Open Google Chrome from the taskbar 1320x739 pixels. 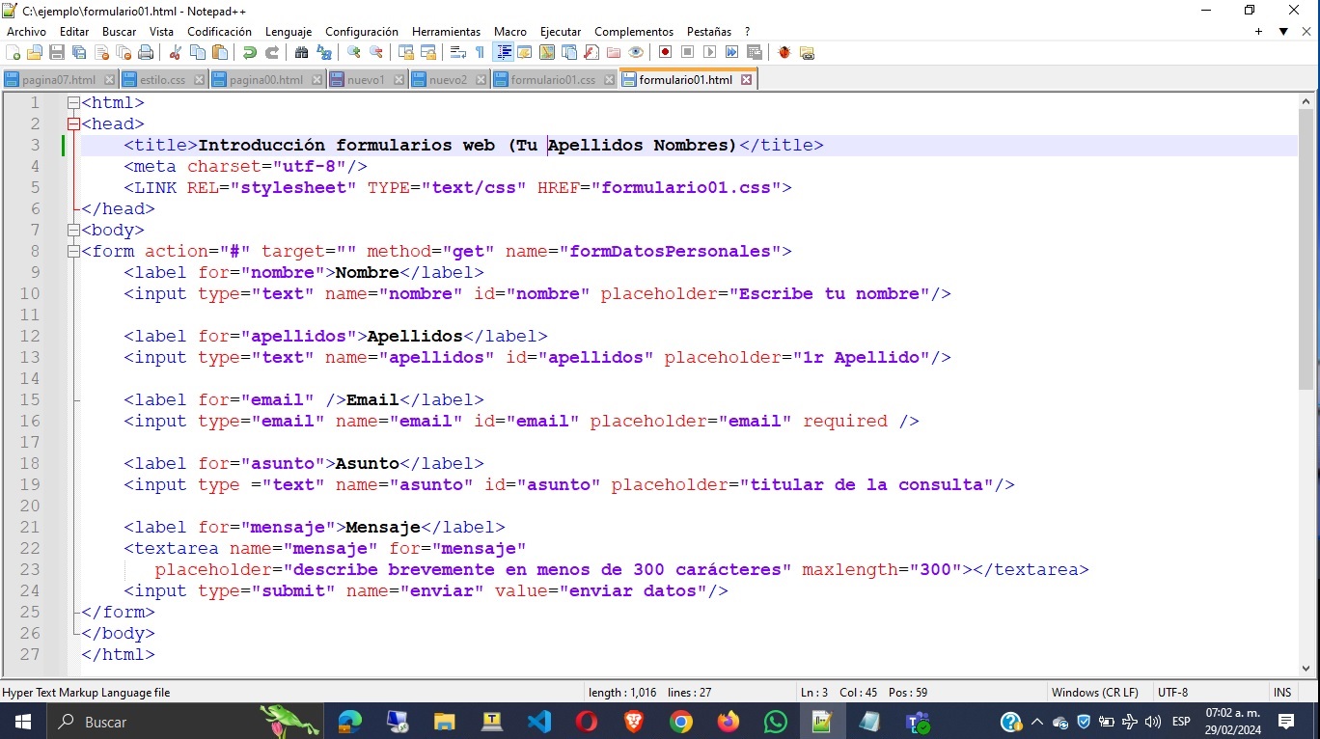tap(681, 722)
